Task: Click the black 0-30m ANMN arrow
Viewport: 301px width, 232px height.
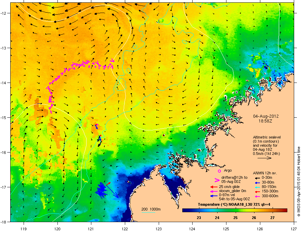Action: [257, 178]
